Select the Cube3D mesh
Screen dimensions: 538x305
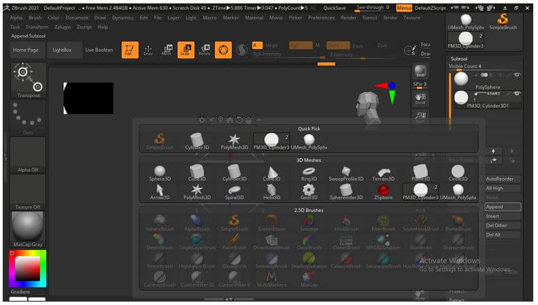[197, 173]
